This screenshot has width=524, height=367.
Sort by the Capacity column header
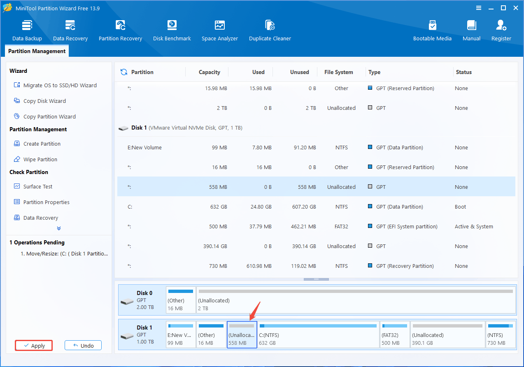pos(209,72)
